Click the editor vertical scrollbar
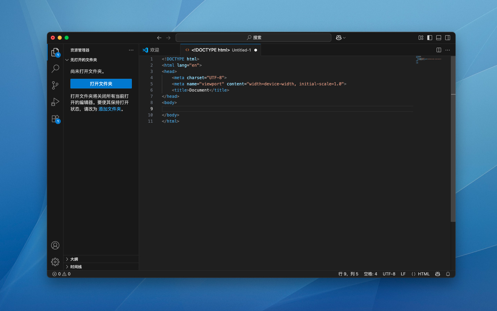Screen dimensions: 497x311 [453, 139]
